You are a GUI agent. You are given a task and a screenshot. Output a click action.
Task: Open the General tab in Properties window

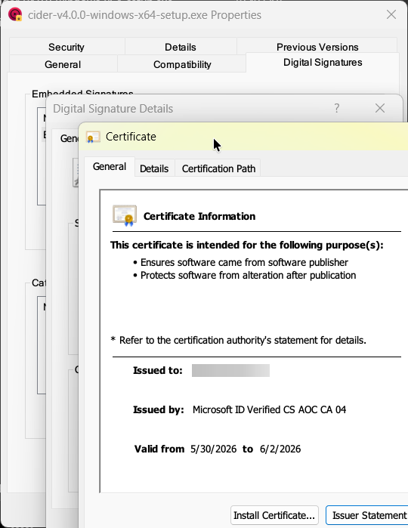(63, 64)
